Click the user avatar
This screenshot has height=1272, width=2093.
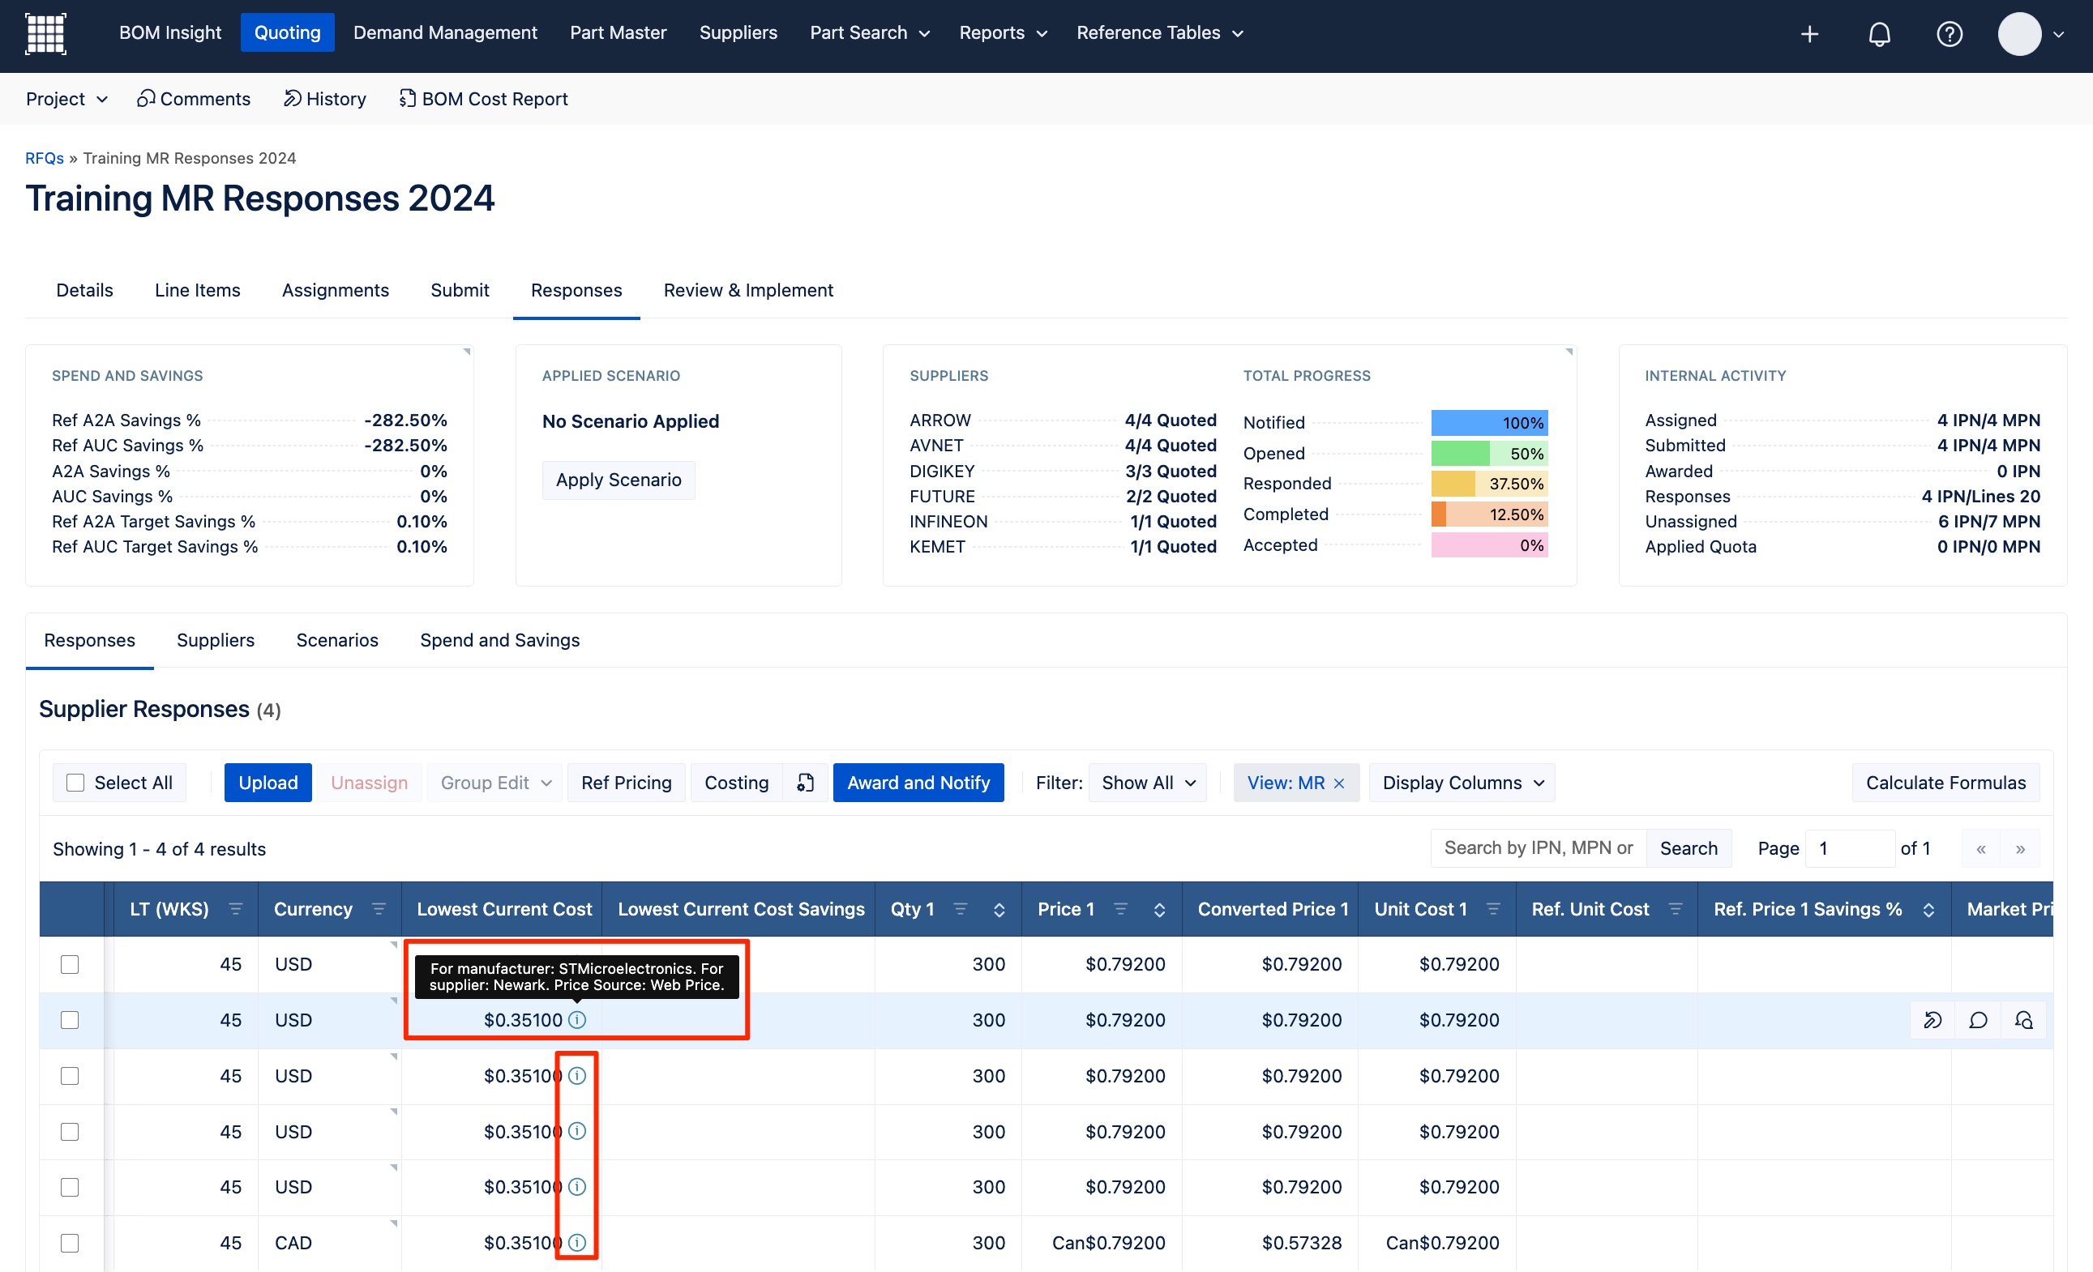pyautogui.click(x=2019, y=34)
